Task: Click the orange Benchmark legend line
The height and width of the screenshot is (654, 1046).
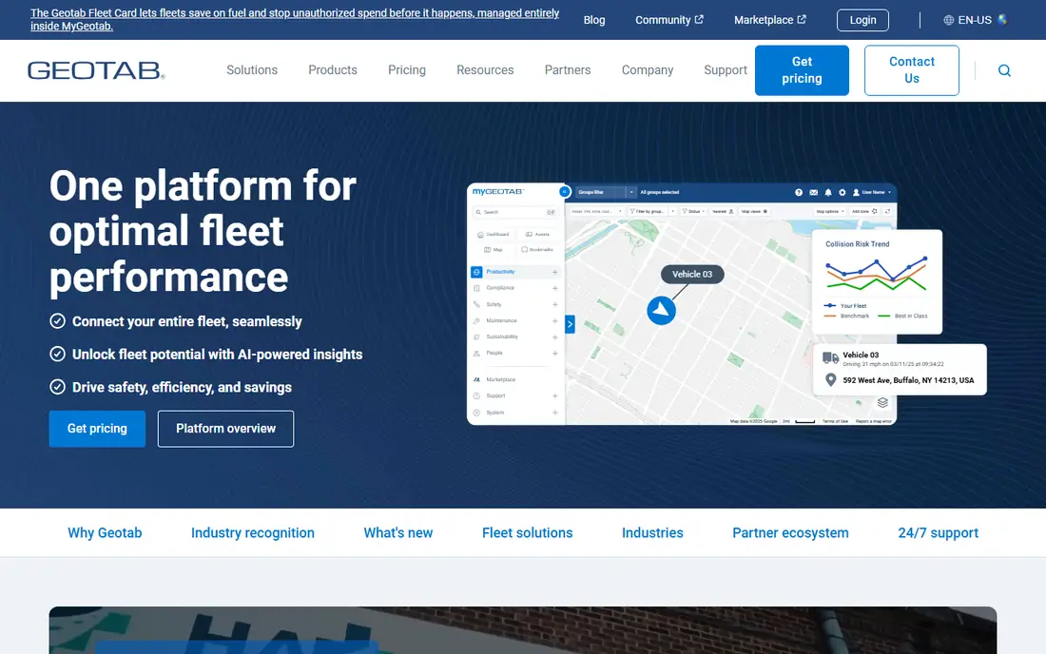Action: point(830,316)
